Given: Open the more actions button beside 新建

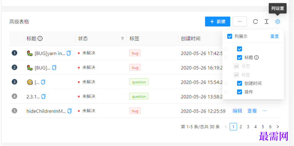Looking at the screenshot, I should tap(239, 21).
